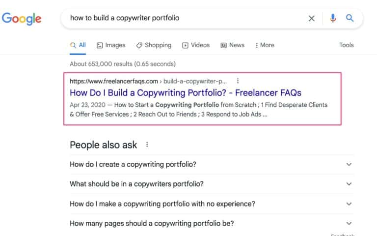Open the People also ask options menu

point(147,145)
